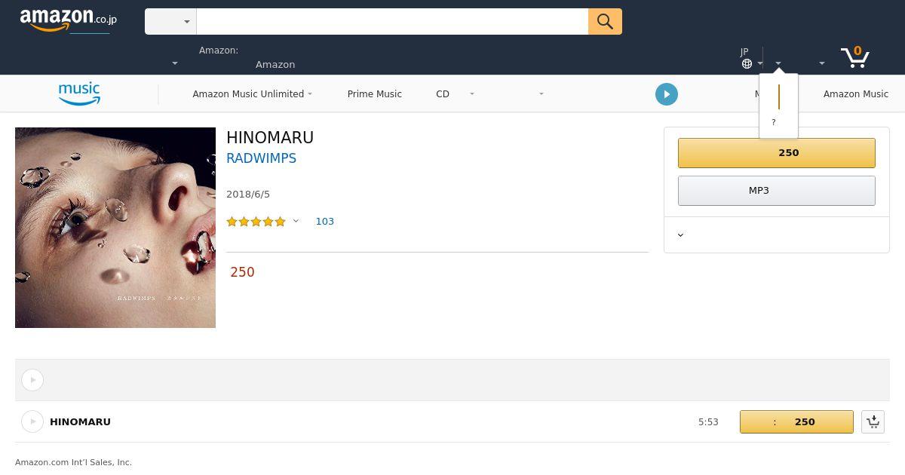Open the dropdown arrow left of cart

pyautogui.click(x=822, y=64)
